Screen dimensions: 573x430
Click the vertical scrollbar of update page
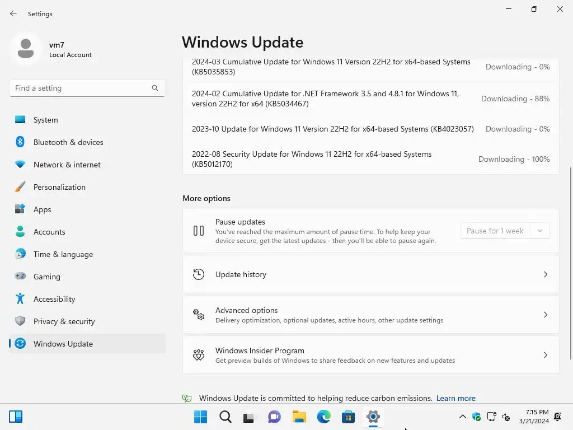coord(570,263)
